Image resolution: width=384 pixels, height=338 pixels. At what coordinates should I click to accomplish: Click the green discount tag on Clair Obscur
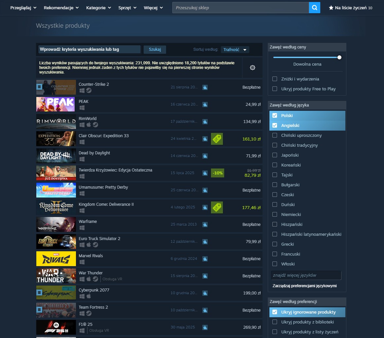coord(217,138)
